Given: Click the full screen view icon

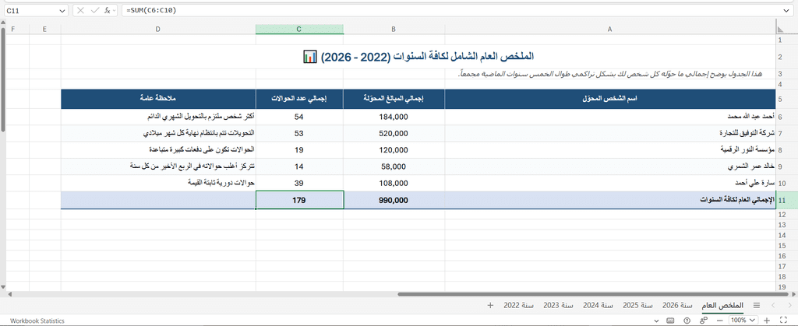Looking at the screenshot, I should coord(784,320).
